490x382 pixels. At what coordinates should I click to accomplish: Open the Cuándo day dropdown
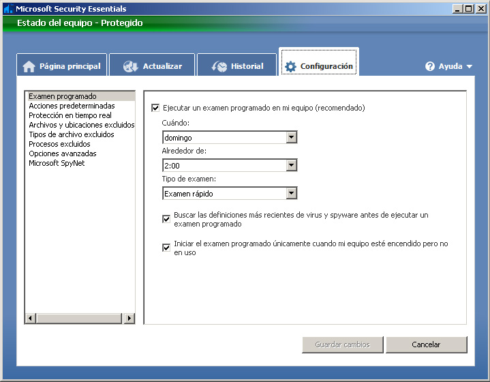(291, 138)
